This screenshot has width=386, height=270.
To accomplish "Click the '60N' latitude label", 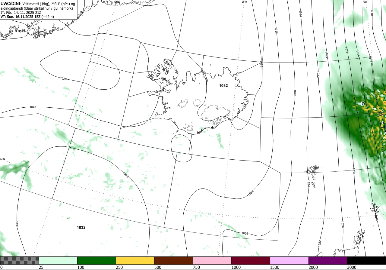I will pyautogui.click(x=3, y=159).
